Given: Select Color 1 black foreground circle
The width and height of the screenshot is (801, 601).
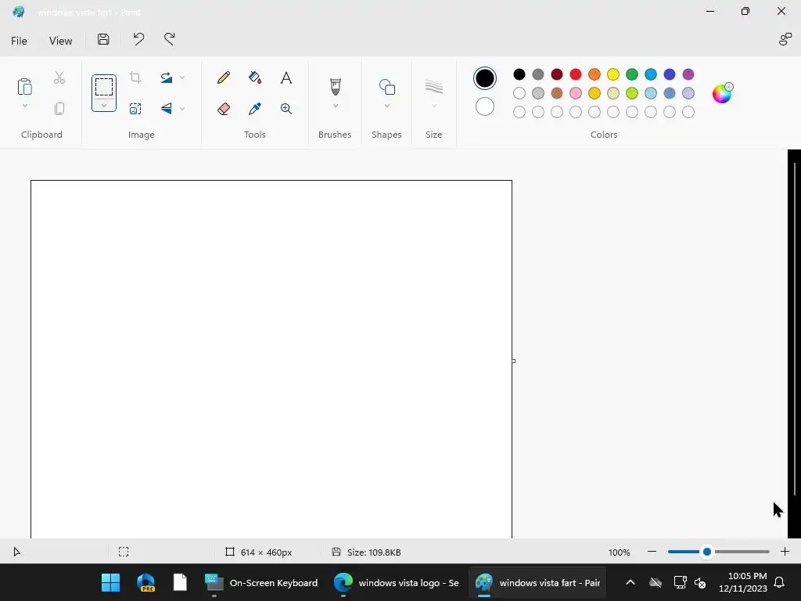Looking at the screenshot, I should pyautogui.click(x=485, y=78).
